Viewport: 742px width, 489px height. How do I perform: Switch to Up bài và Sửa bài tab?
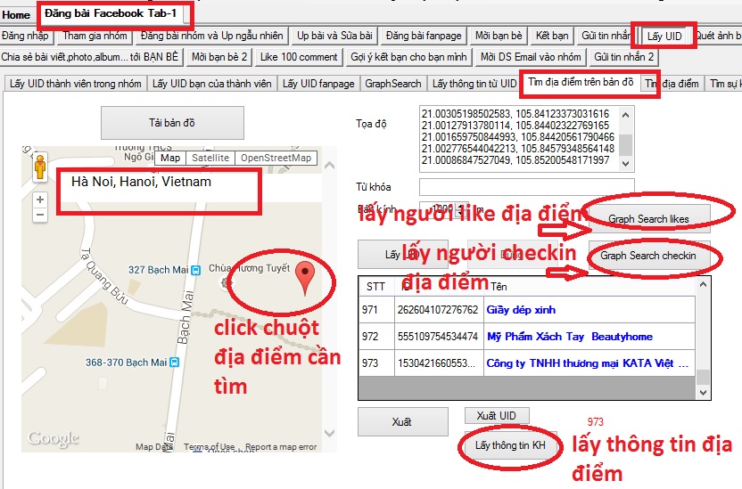coord(335,36)
